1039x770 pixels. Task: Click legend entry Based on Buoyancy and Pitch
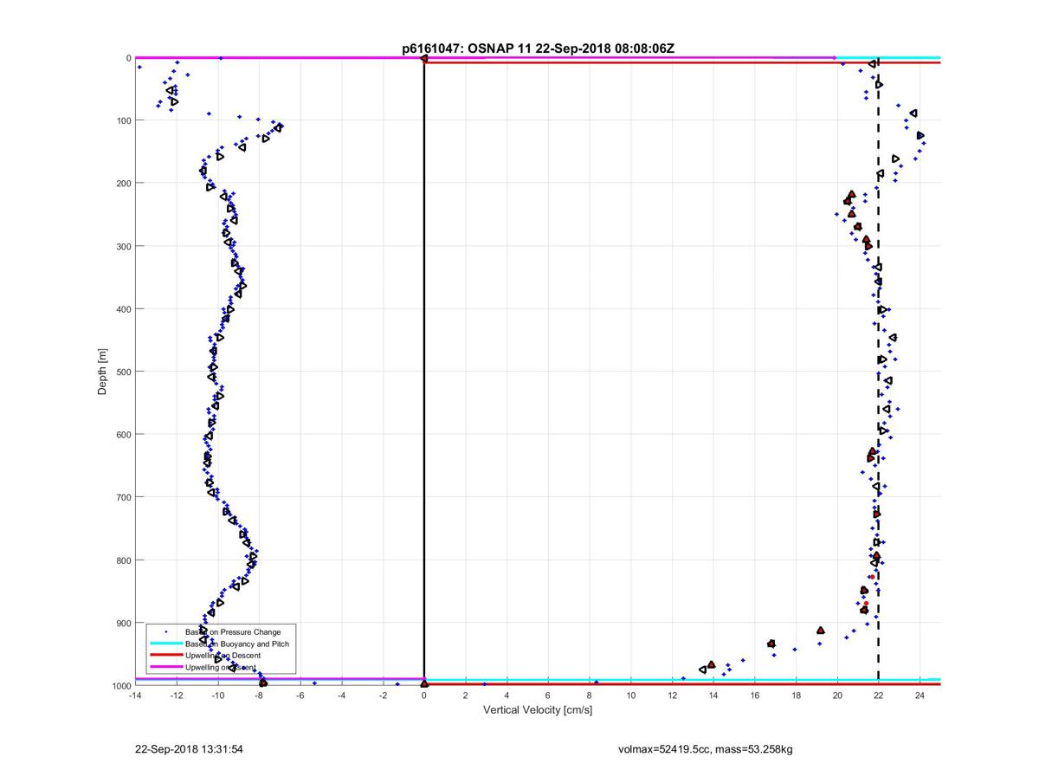point(237,644)
